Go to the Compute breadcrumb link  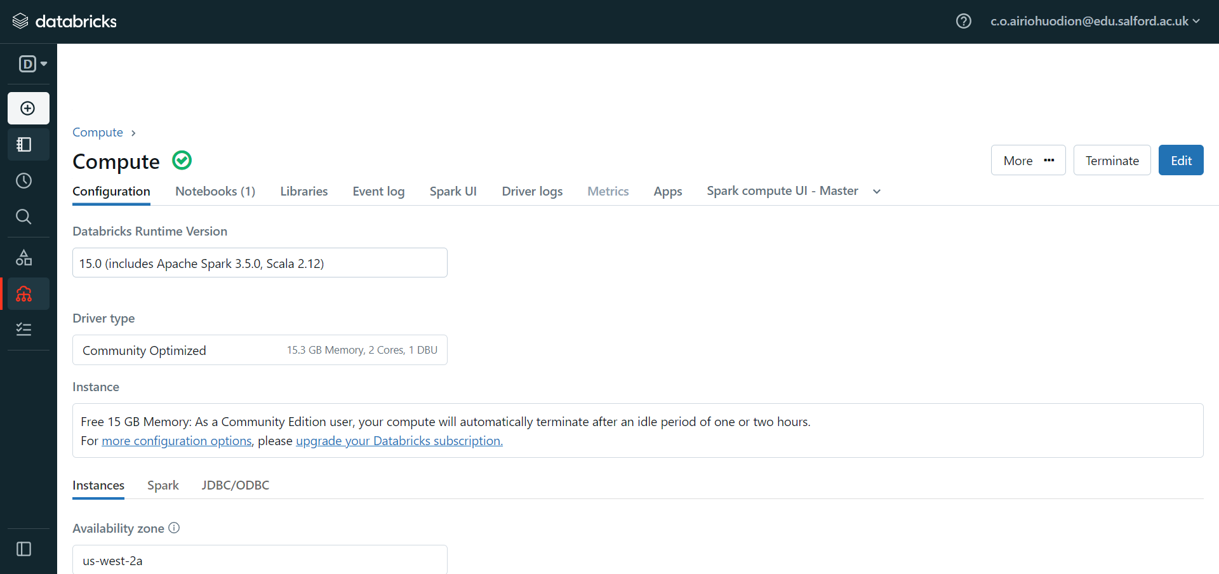click(98, 132)
